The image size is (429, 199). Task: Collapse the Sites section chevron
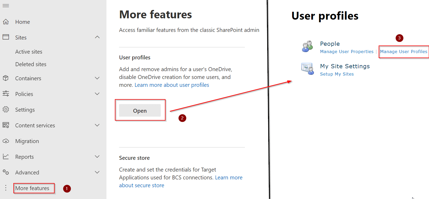97,37
